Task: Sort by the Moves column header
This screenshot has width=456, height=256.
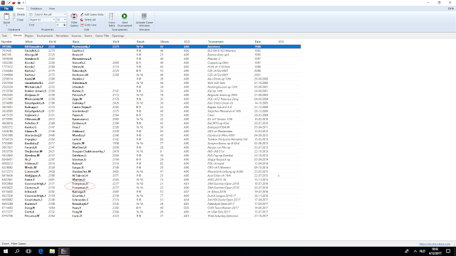Action: pos(171,42)
